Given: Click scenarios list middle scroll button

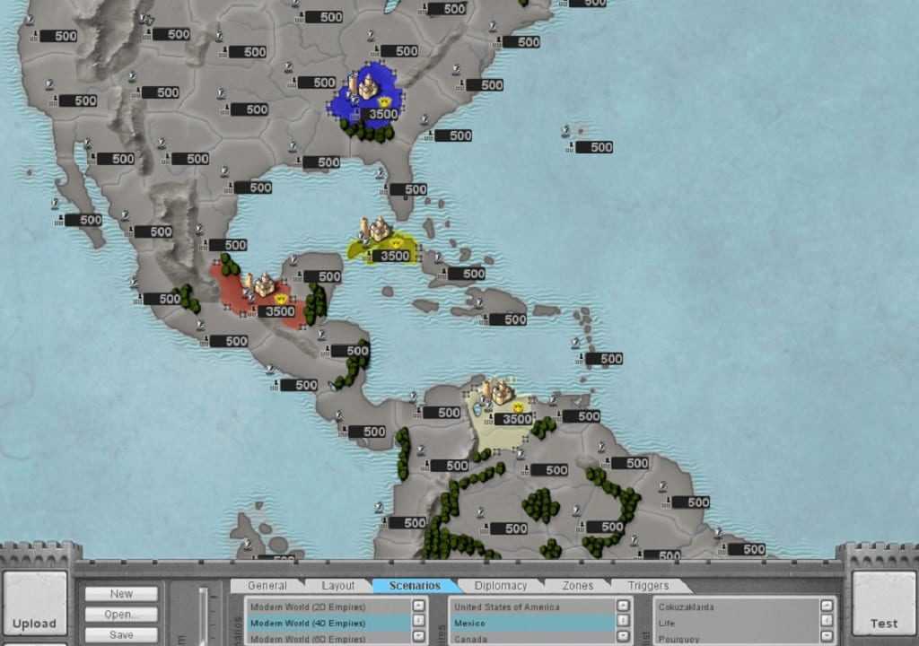Looking at the screenshot, I should coord(419,620).
